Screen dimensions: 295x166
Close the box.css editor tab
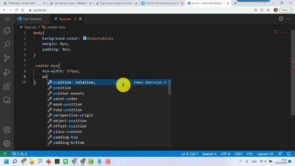(80, 19)
